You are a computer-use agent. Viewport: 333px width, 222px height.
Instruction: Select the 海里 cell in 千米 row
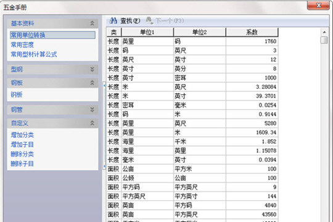147,141
